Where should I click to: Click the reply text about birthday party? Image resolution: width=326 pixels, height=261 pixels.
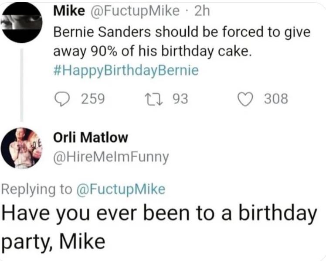tap(157, 213)
